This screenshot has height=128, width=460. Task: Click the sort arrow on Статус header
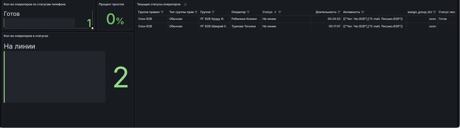(x=275, y=12)
